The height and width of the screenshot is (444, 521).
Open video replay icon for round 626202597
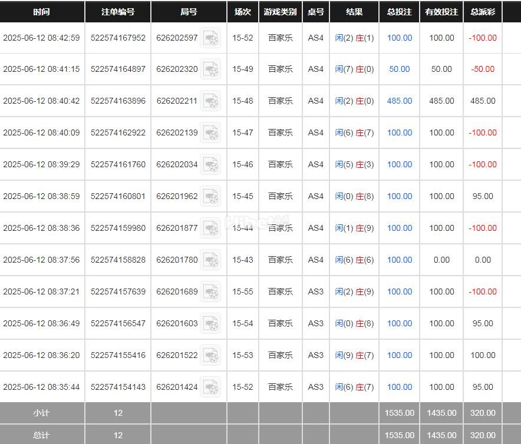click(x=210, y=38)
